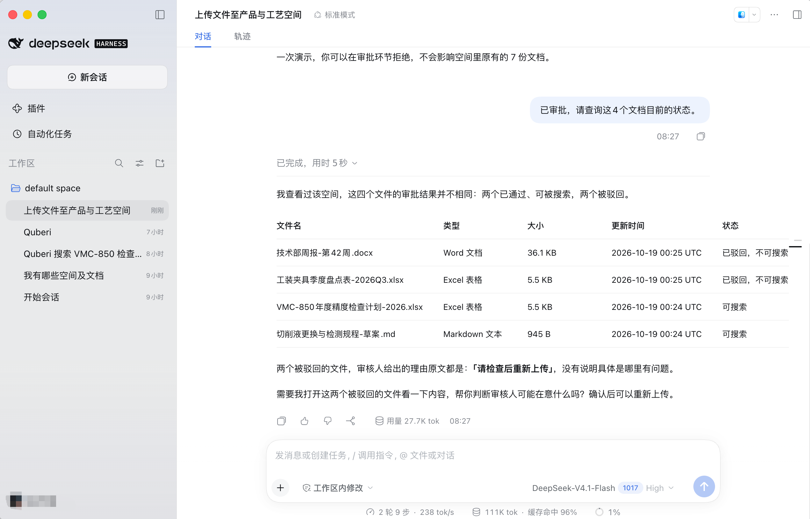Give thumbs down to the response
Screen dimensions: 810x519
(327, 421)
